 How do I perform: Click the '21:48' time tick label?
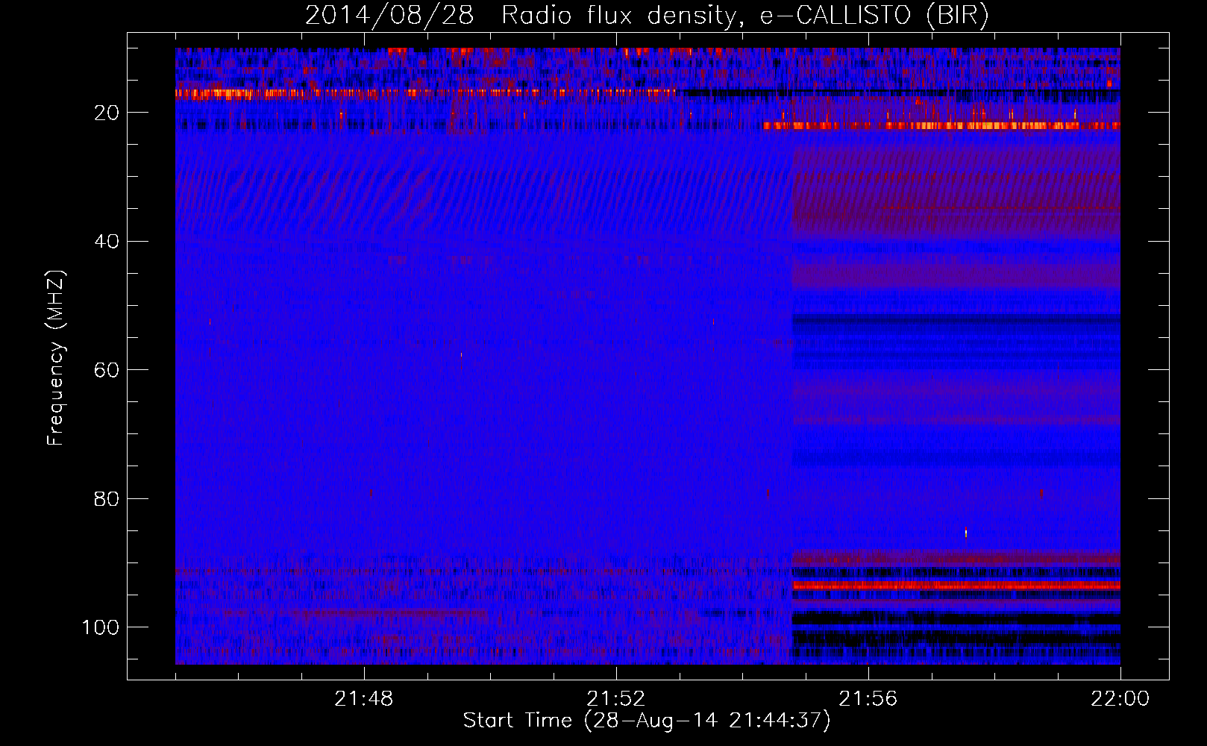coord(364,699)
